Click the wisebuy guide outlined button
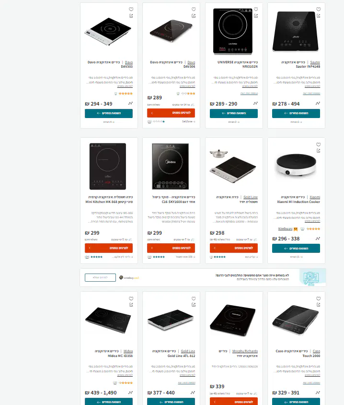The image size is (344, 405). (x=100, y=277)
